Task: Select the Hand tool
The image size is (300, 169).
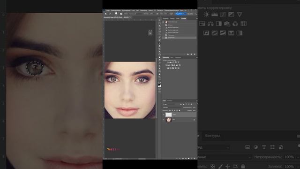Action: click(x=159, y=74)
